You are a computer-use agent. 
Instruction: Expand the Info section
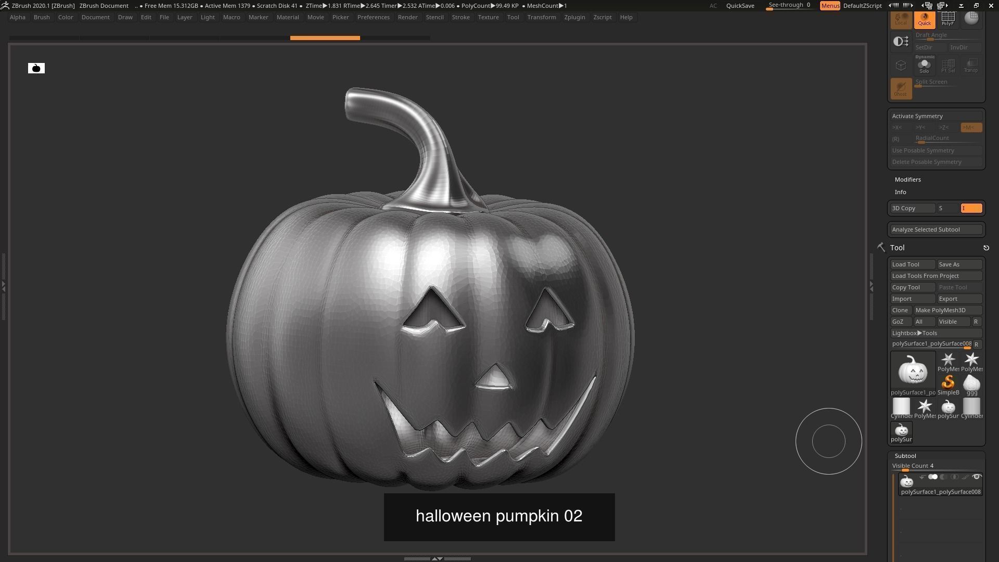click(901, 192)
